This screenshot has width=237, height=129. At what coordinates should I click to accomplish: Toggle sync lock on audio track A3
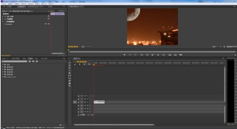point(85,112)
